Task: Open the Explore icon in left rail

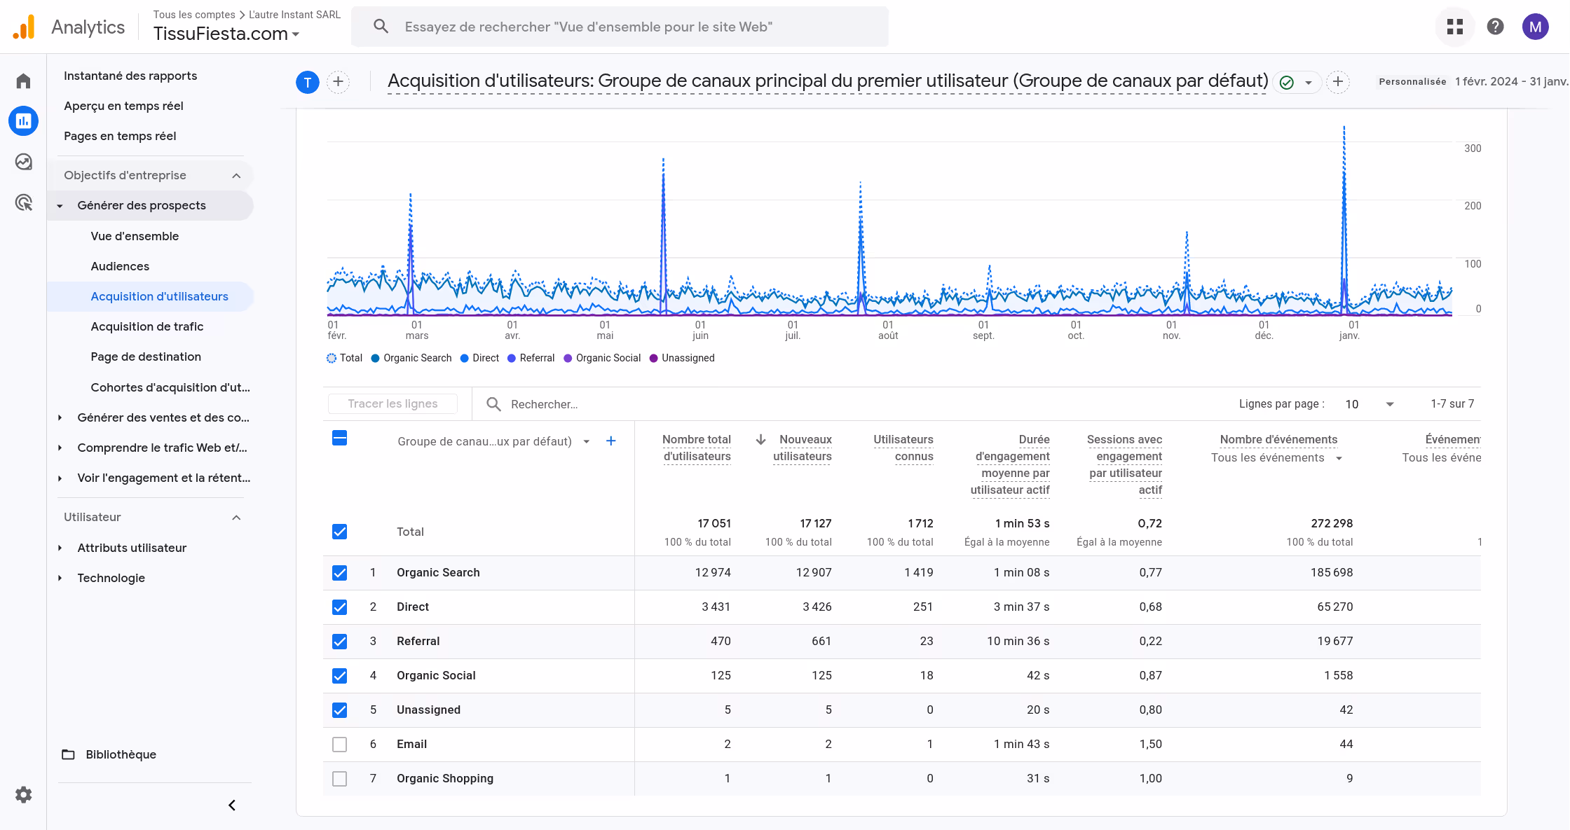Action: tap(23, 162)
